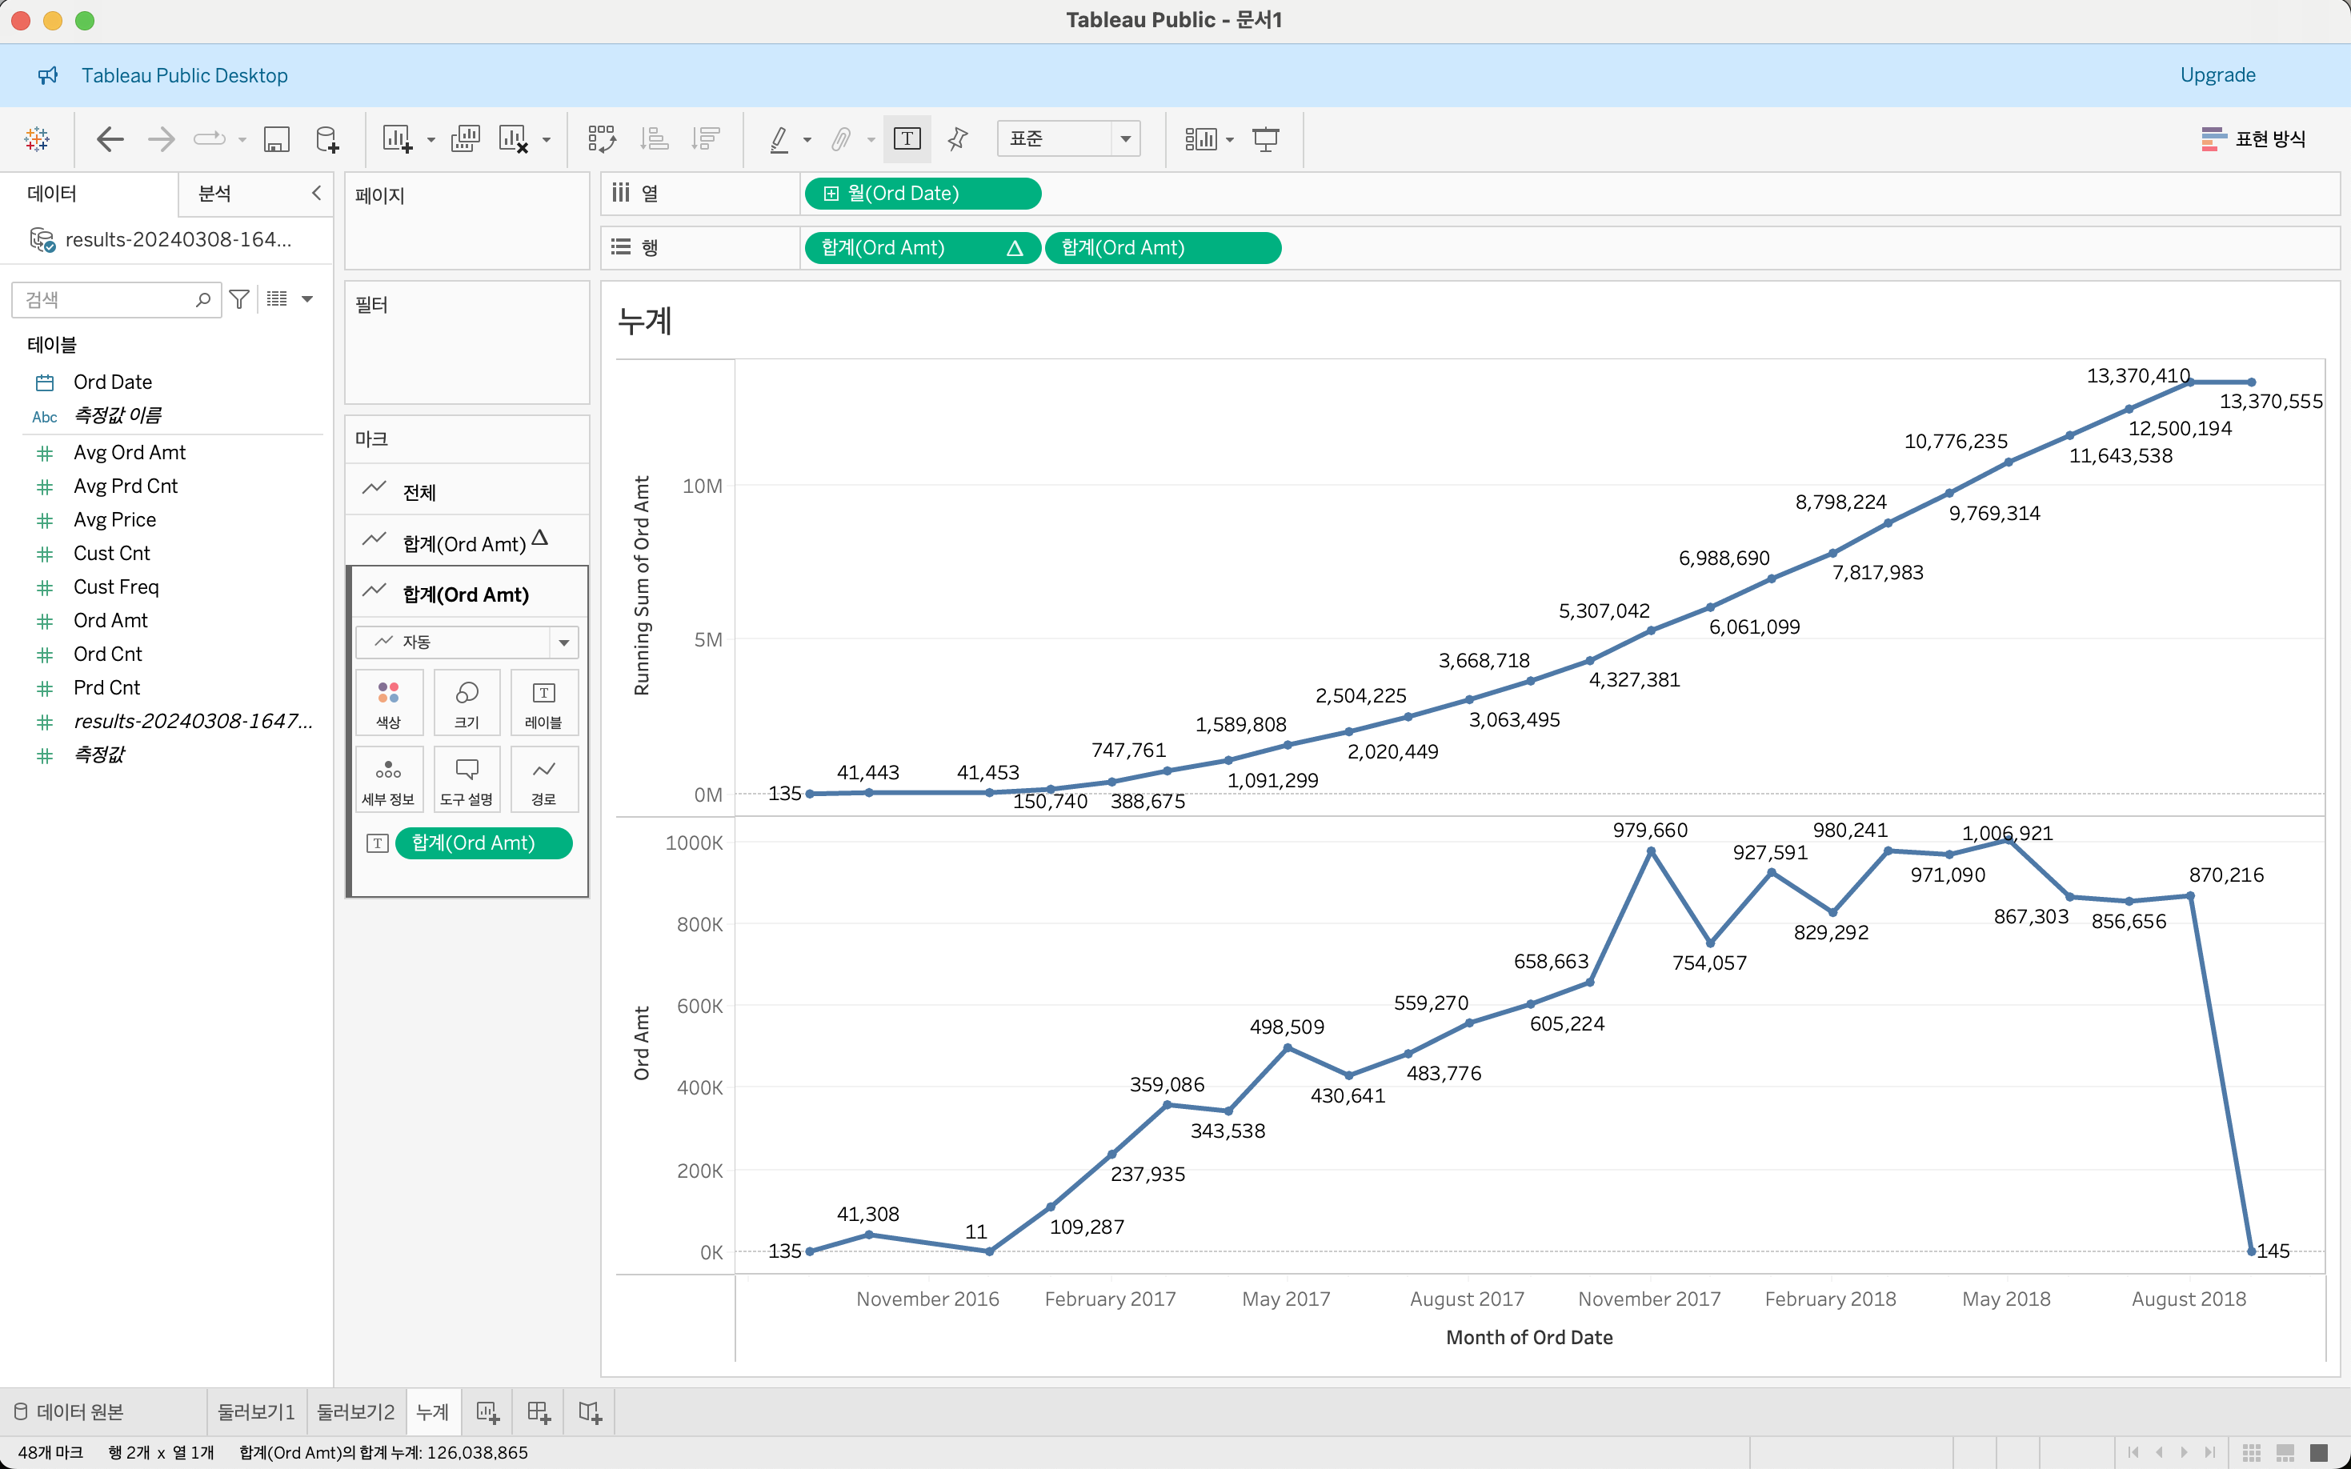Click the Save workbook icon
2351x1469 pixels.
tap(277, 139)
